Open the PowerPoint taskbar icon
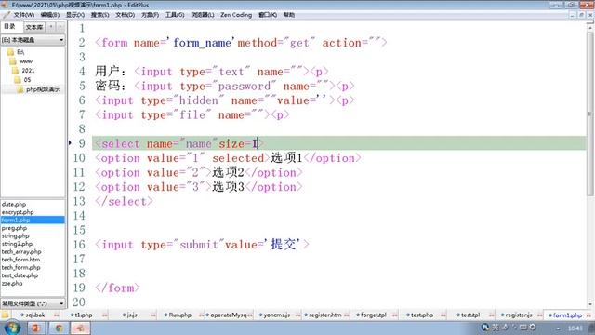The height and width of the screenshot is (335, 595). [35, 328]
